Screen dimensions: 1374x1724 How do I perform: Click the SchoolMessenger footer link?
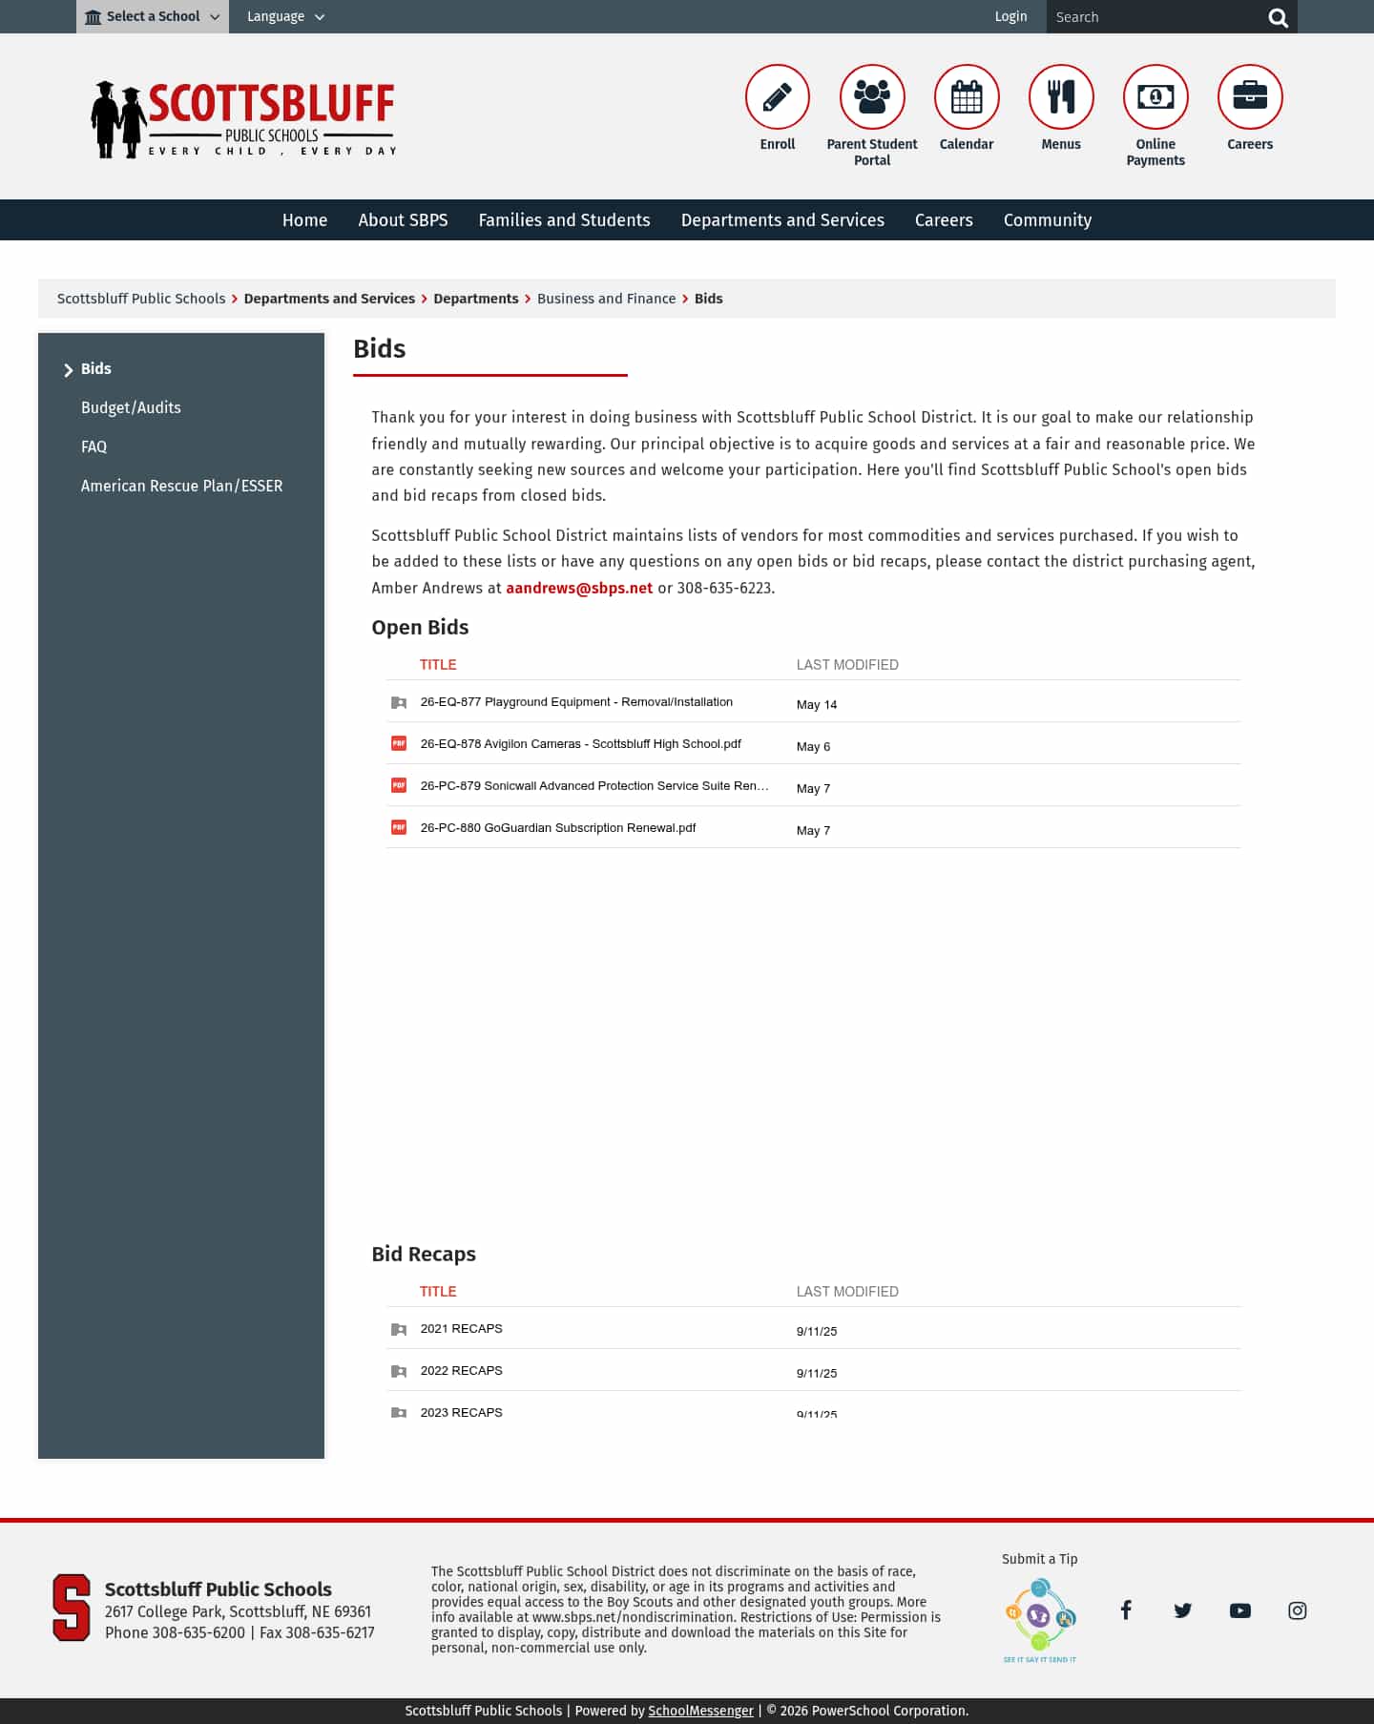coord(700,1711)
